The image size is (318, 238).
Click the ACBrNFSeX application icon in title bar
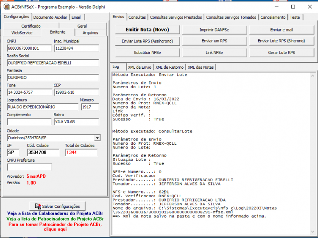(7, 7)
